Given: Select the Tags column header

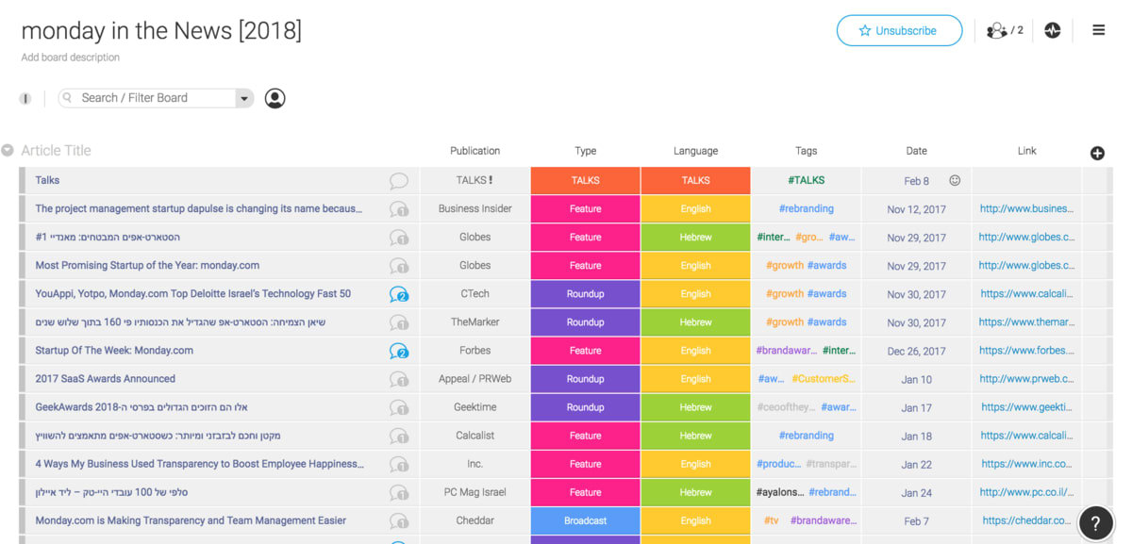Looking at the screenshot, I should click(x=806, y=151).
